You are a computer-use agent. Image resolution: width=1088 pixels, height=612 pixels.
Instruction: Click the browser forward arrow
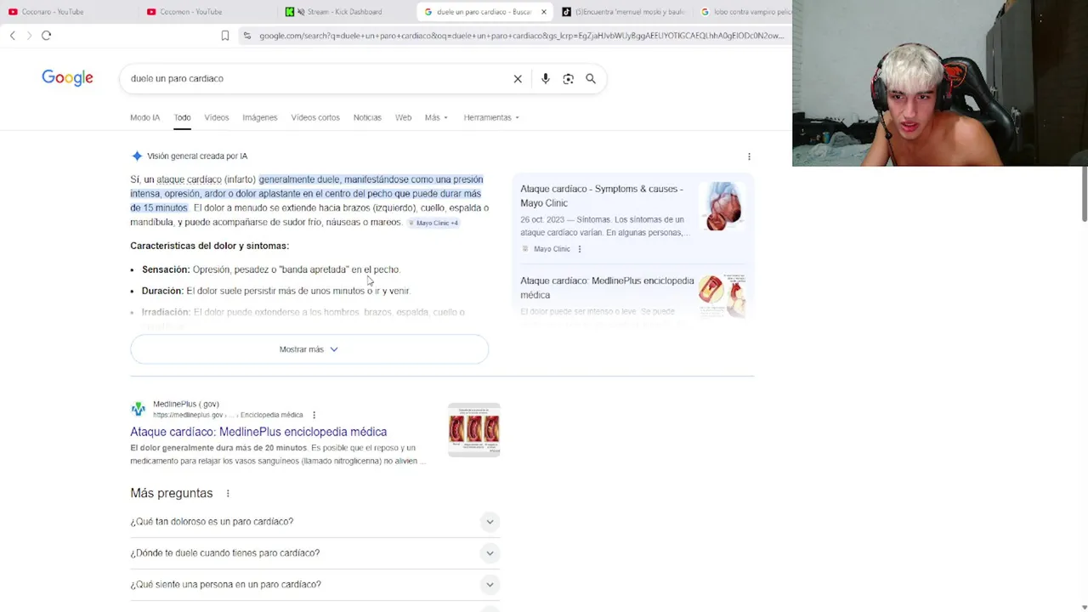(29, 36)
